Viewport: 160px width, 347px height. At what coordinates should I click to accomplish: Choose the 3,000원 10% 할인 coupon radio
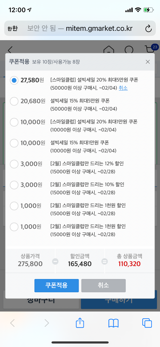pyautogui.click(x=14, y=185)
